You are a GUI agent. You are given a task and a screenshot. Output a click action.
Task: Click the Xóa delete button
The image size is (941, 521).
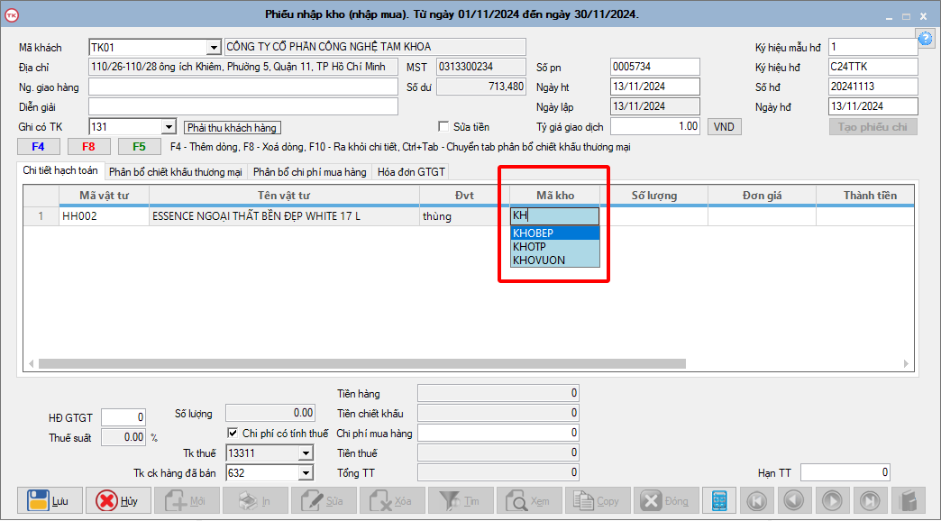392,500
